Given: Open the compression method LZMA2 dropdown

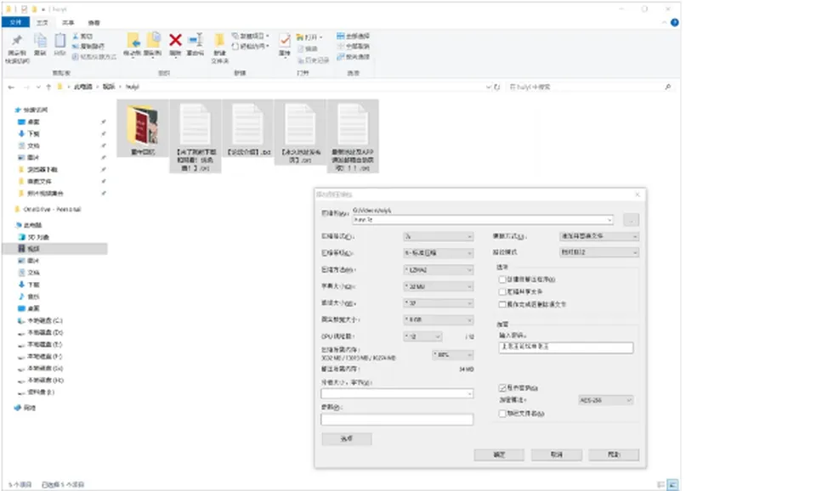Looking at the screenshot, I should tap(439, 270).
